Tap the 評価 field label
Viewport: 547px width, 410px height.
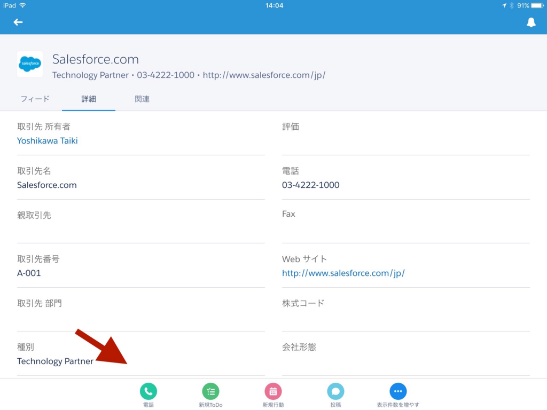[291, 127]
